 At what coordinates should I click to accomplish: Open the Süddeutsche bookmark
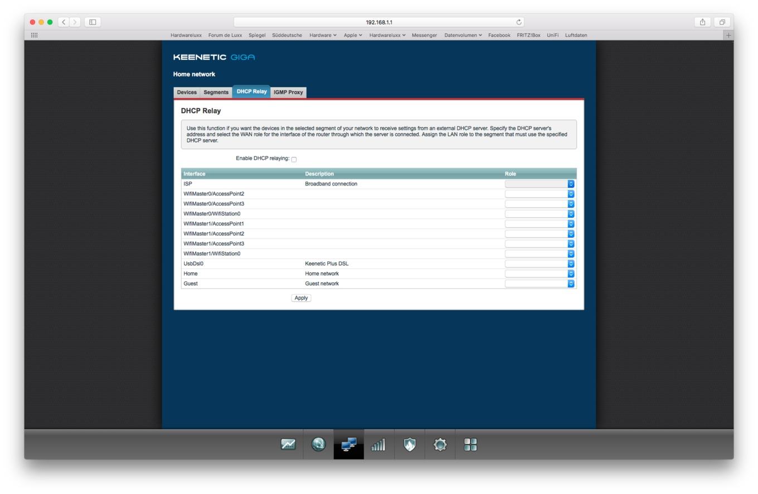coord(287,35)
